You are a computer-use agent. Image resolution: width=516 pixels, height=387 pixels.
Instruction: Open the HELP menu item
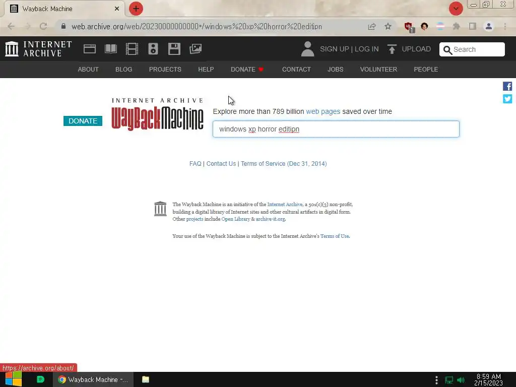pos(206,70)
